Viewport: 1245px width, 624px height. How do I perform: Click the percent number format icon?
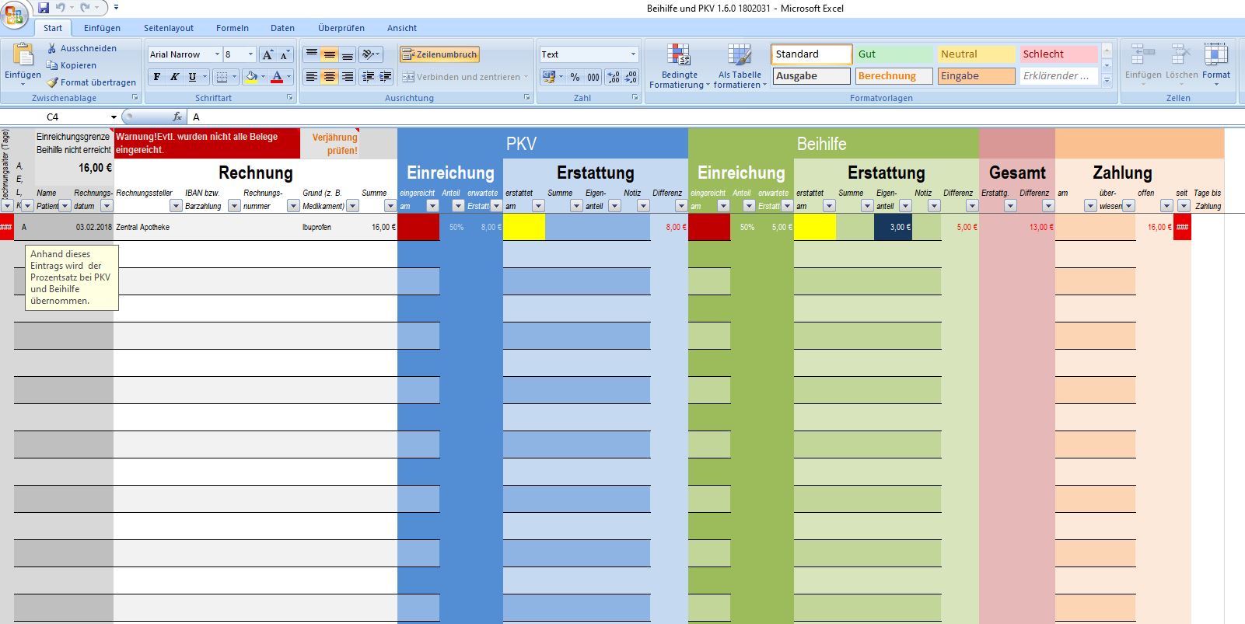click(575, 77)
